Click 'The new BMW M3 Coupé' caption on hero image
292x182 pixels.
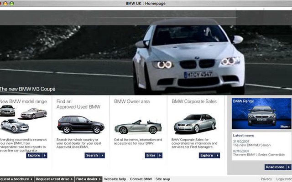(27, 89)
